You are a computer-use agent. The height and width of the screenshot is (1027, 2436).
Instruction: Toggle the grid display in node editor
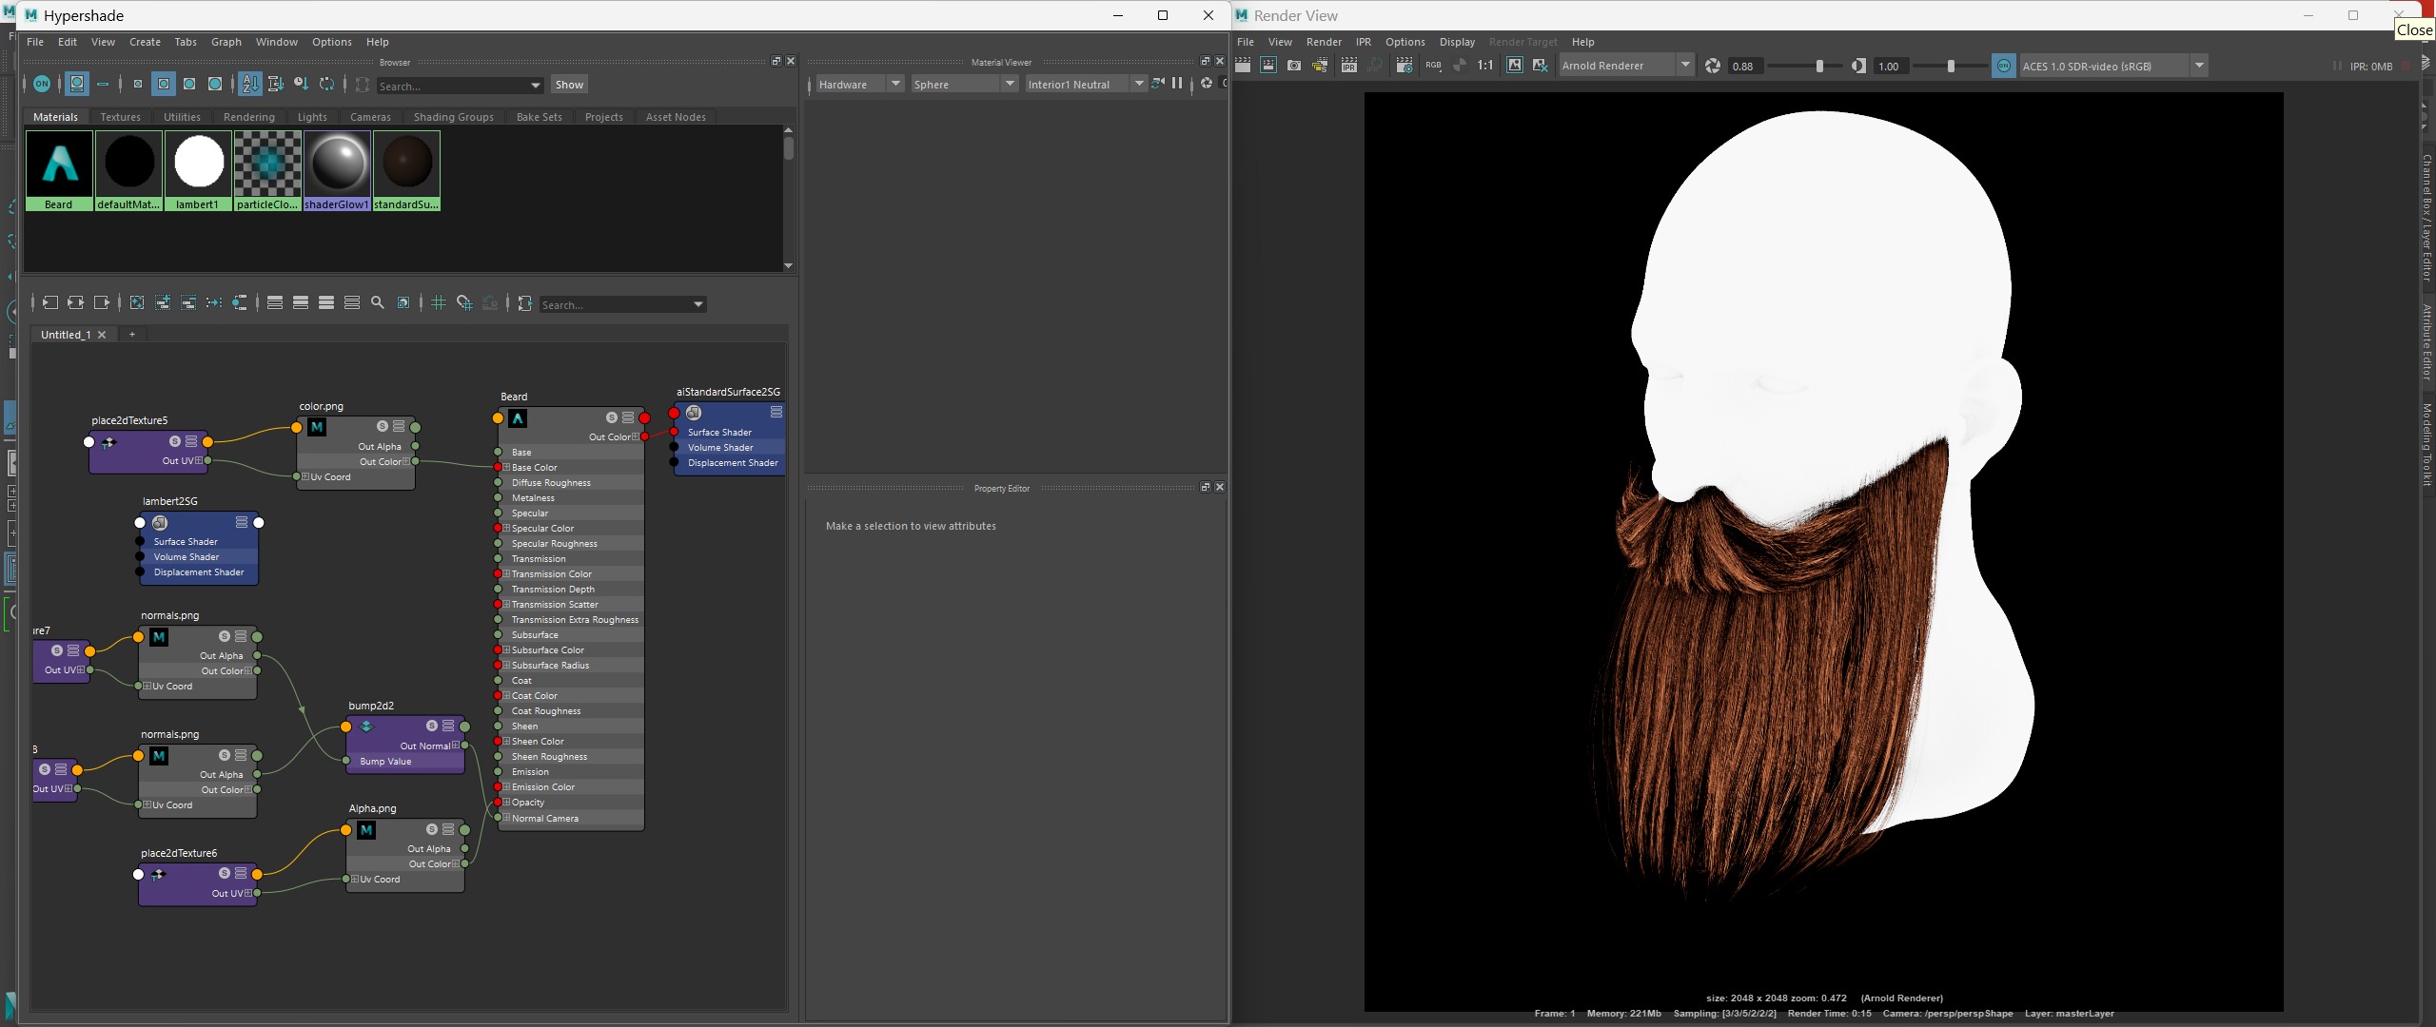pyautogui.click(x=439, y=302)
